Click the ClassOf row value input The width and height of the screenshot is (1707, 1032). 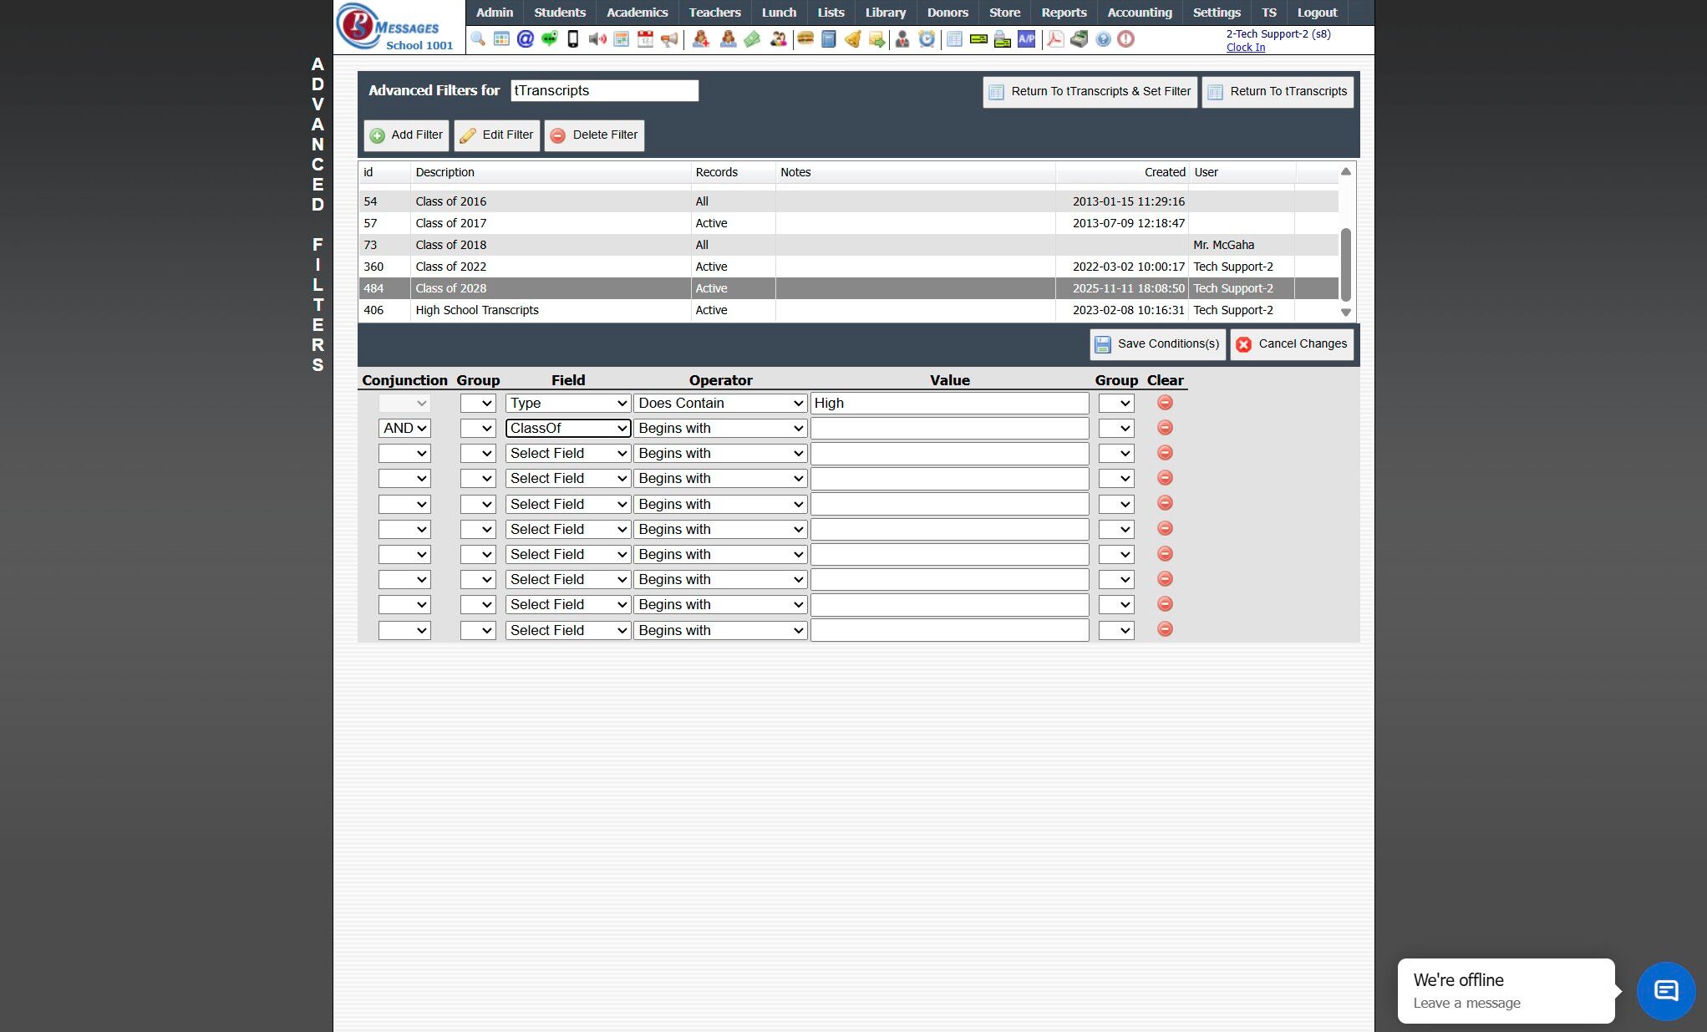(x=949, y=428)
